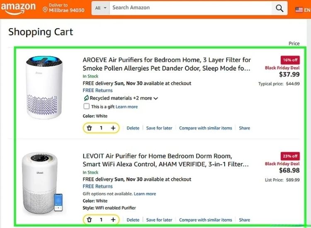Save the LEVOIT purifier for later
311x228 pixels.
click(159, 220)
